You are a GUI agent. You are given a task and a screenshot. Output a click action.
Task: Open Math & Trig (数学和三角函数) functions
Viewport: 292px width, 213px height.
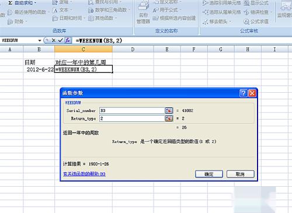(x=109, y=10)
